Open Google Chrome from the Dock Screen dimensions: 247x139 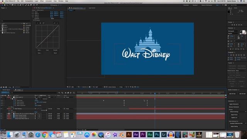tap(45, 135)
